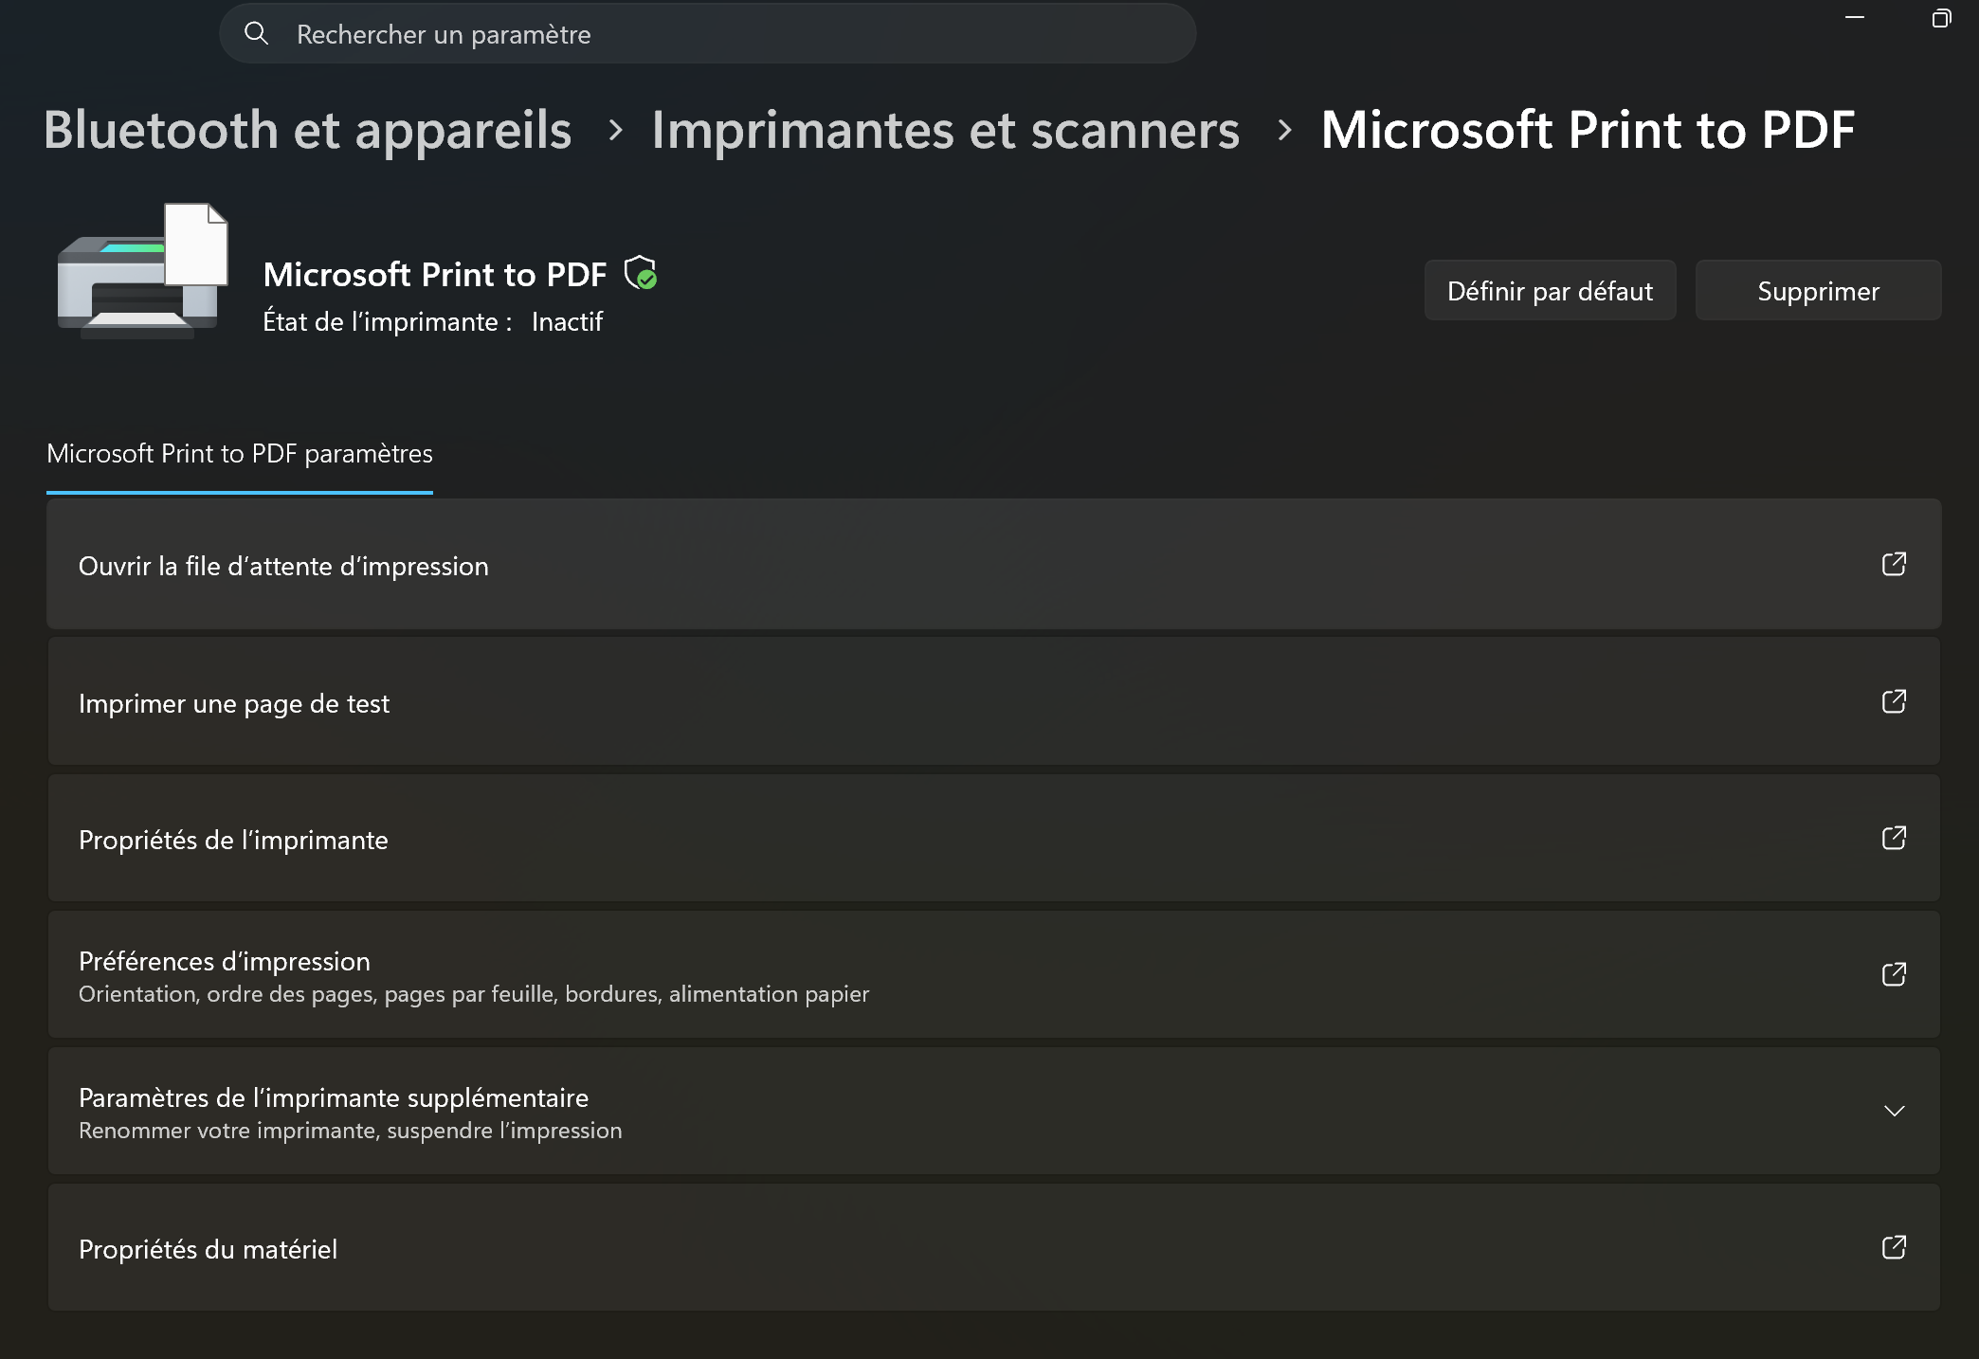Open Ouvrir la file d'attente d'impression
Viewport: 1979px width, 1359px height.
click(x=993, y=564)
